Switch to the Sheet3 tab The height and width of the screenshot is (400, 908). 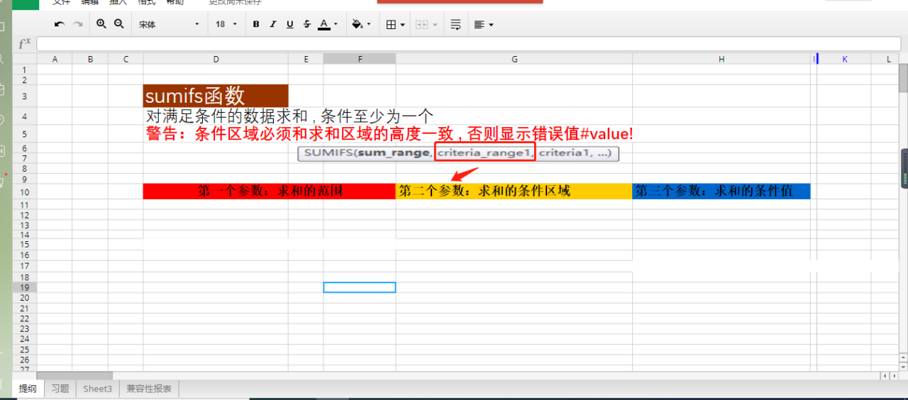(98, 389)
